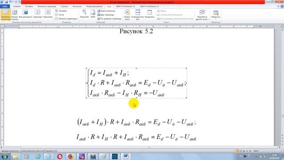Click horizontal scrollbar left arrow
The height and width of the screenshot is (160, 284).
[x=2, y=148]
